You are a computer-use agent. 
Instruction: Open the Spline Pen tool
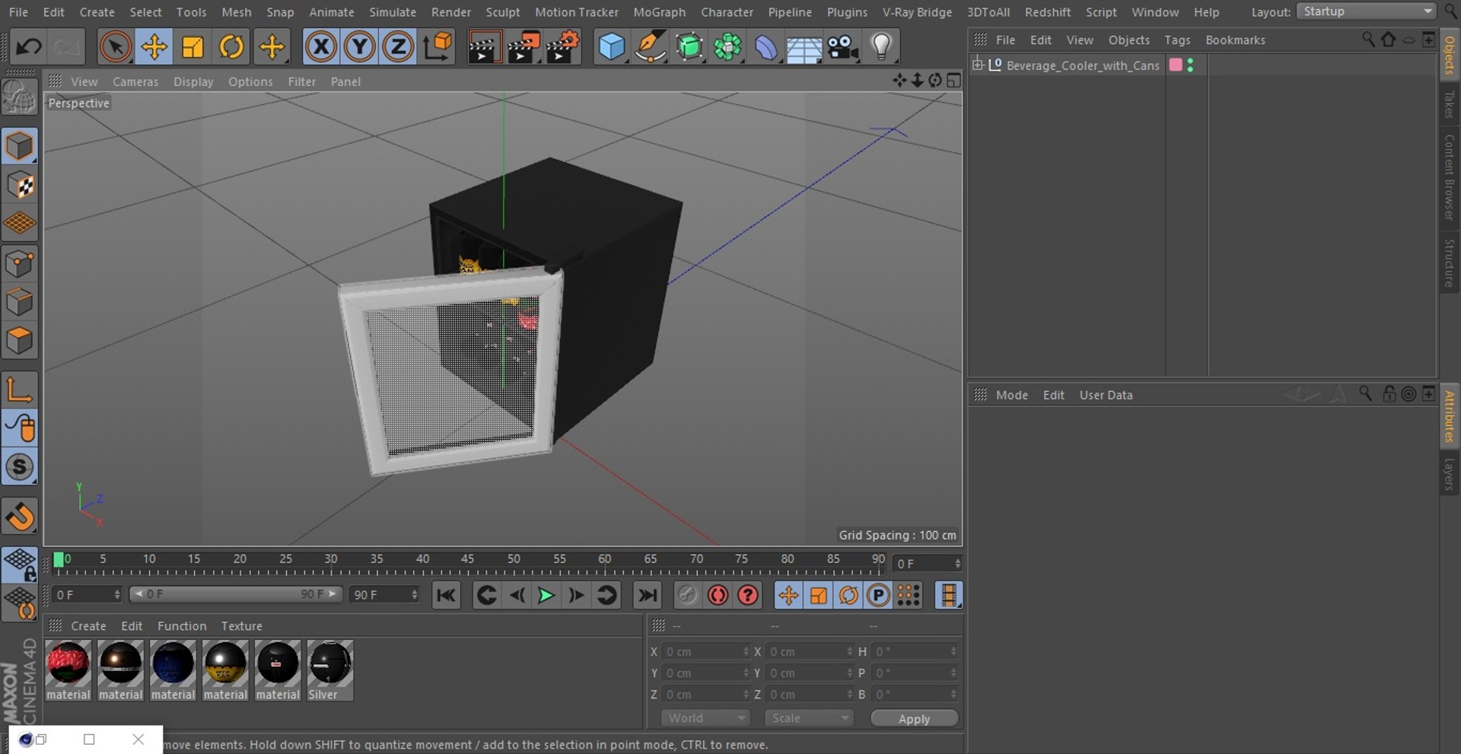coord(651,47)
